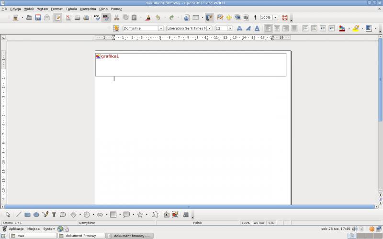383x239 pixels.
Task: Click WSTAW insert mode in status bar
Action: [x=259, y=223]
